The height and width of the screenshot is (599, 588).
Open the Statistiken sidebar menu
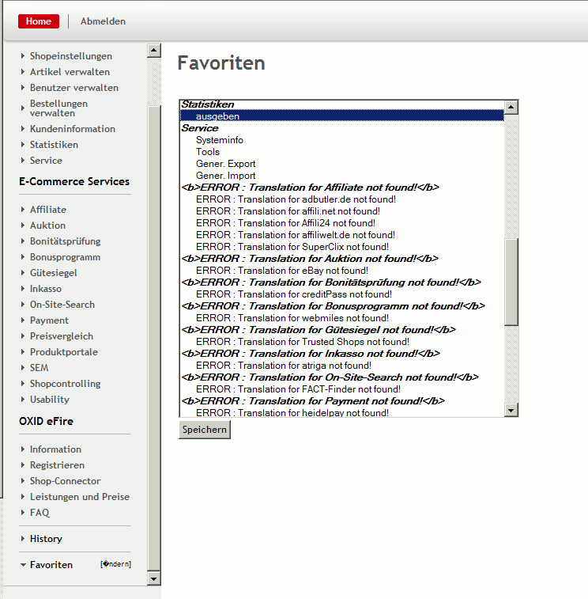(54, 145)
